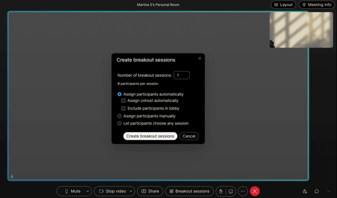
Task: Enable Assign cohost automatically
Action: (123, 100)
